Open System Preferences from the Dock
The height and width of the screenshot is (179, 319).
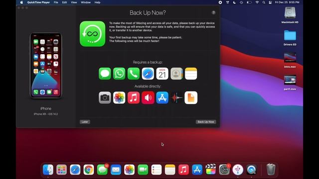coord(224,170)
